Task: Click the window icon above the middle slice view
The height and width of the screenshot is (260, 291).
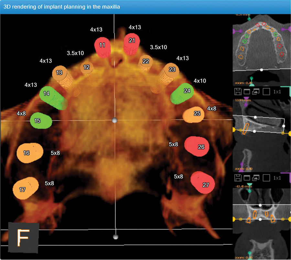Action: point(246,92)
